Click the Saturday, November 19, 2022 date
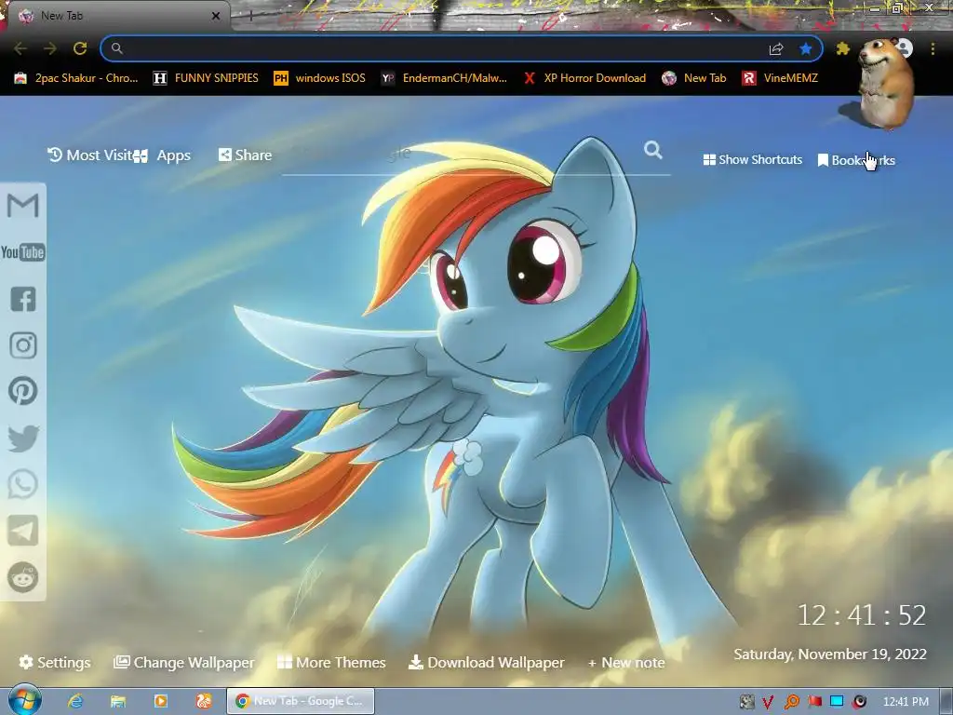This screenshot has height=715, width=953. (829, 654)
